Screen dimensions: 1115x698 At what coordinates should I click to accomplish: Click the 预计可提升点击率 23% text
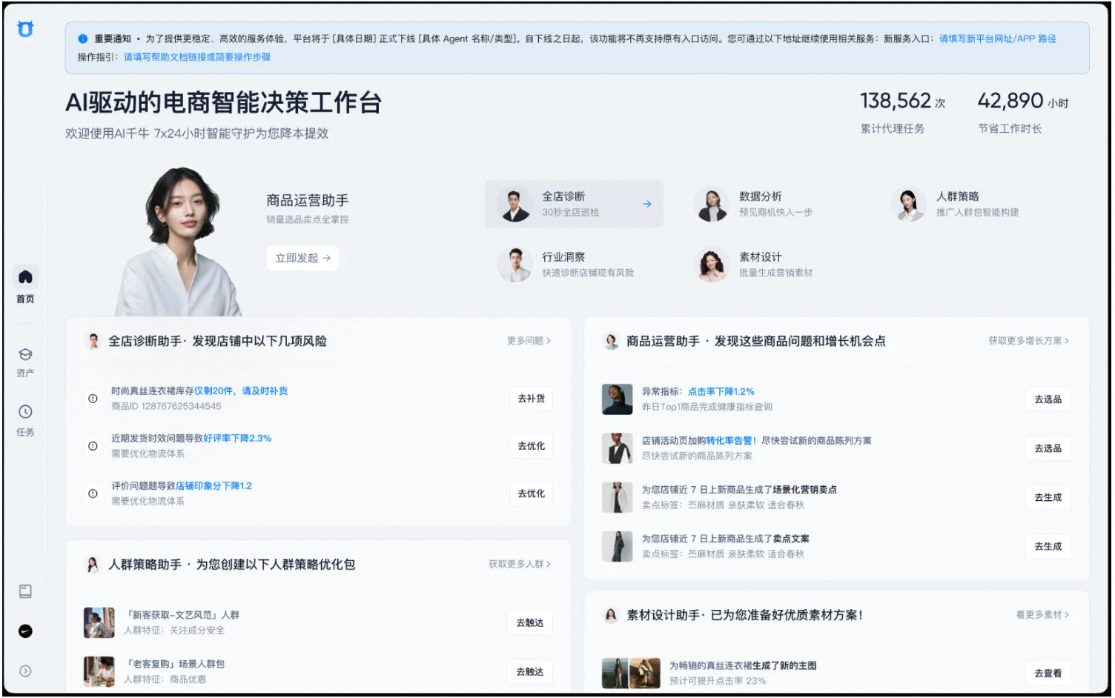(x=718, y=681)
